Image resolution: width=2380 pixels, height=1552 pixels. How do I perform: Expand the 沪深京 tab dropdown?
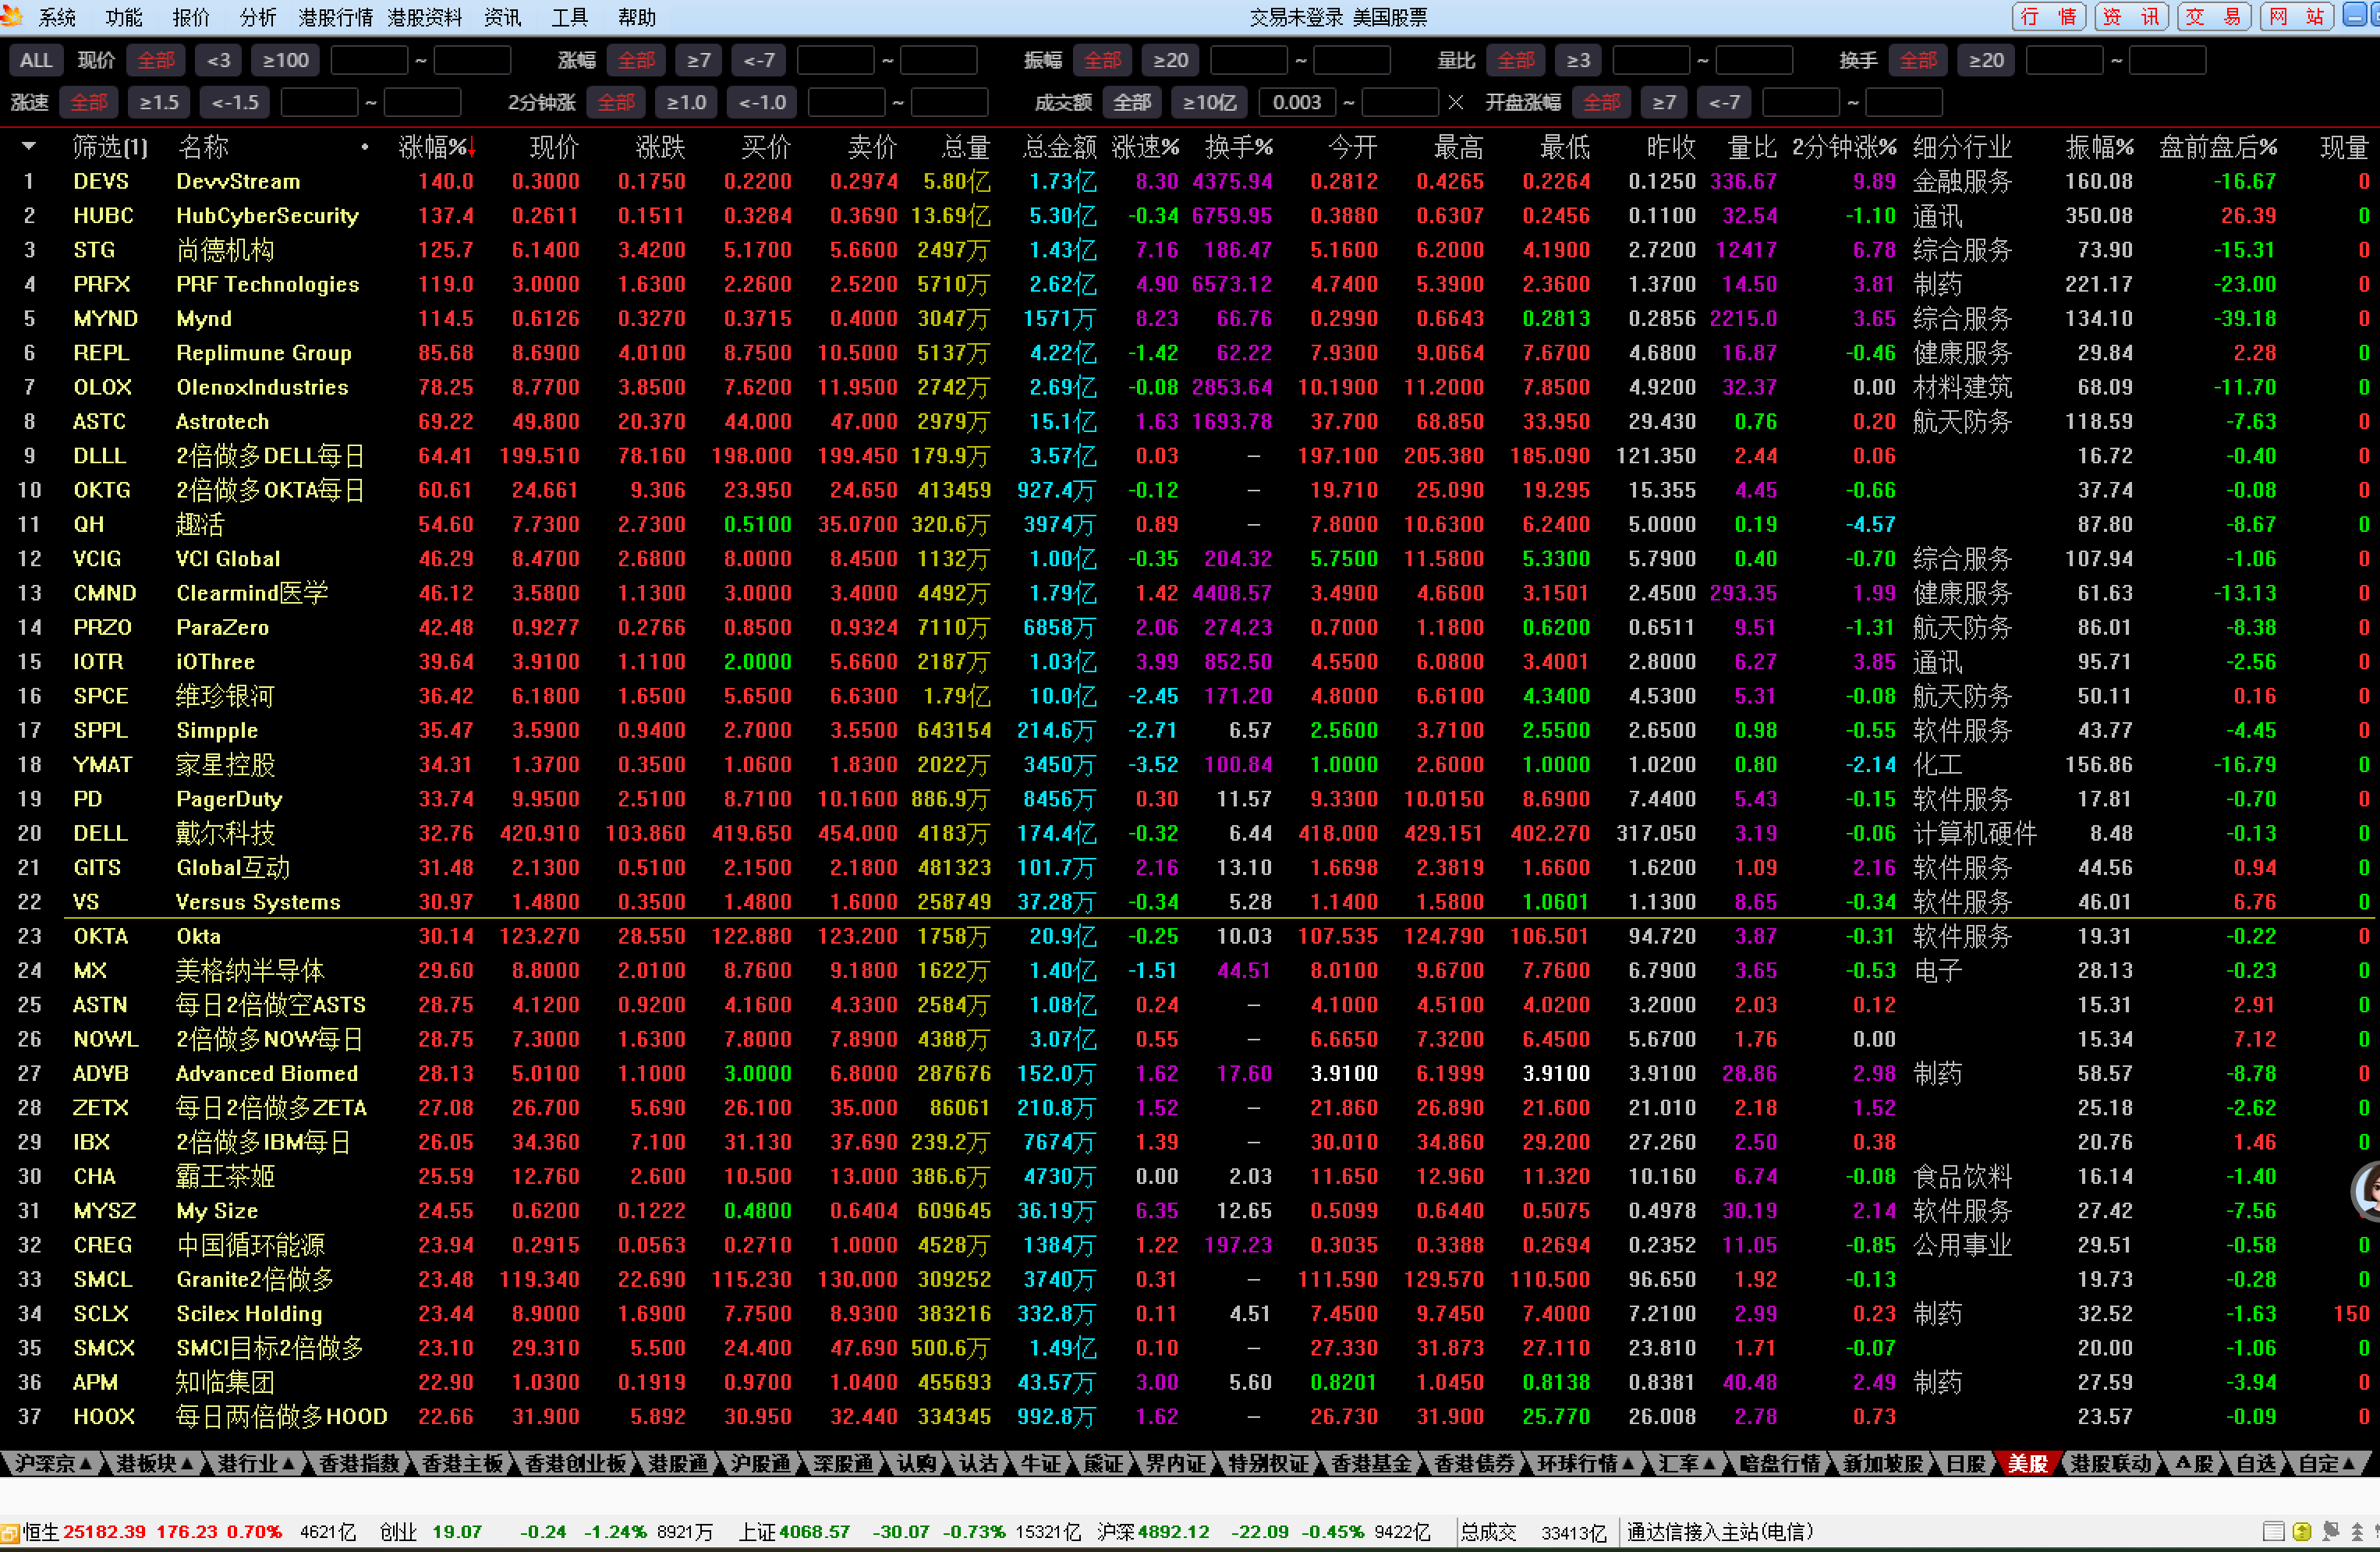pos(86,1463)
